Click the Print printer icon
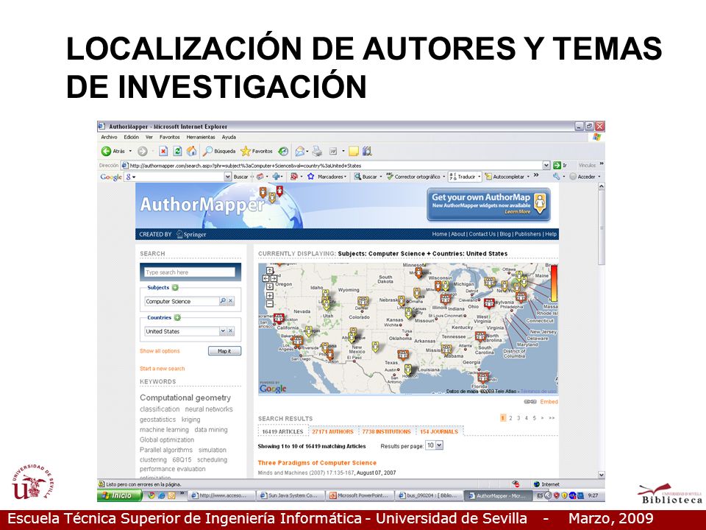The height and width of the screenshot is (530, 706). [318, 152]
